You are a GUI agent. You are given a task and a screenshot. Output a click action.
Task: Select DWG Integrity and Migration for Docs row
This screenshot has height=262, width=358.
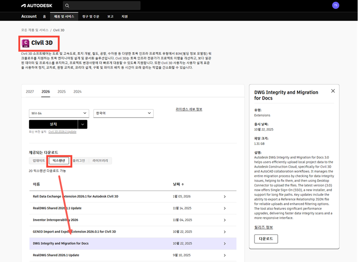point(133,244)
